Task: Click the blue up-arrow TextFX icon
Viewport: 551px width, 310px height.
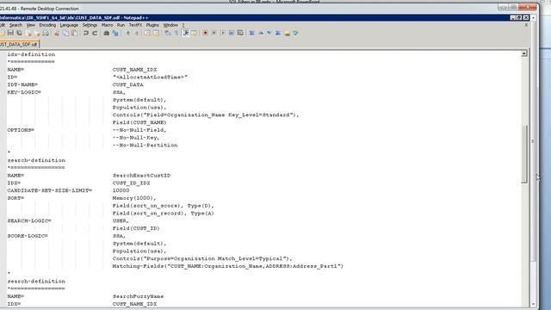Action: point(261,33)
